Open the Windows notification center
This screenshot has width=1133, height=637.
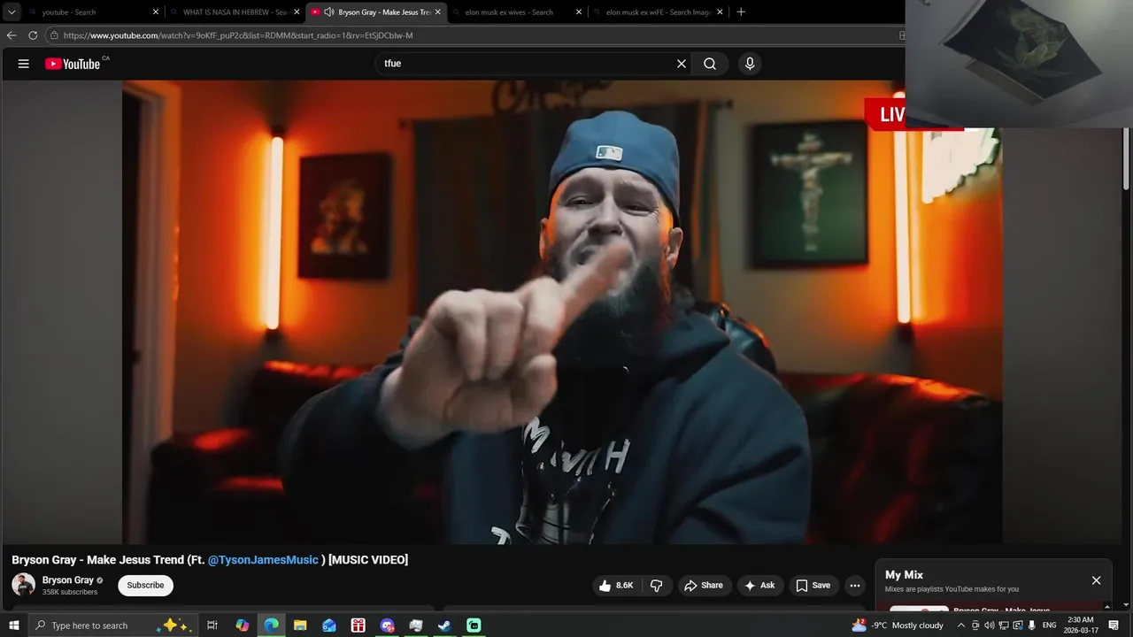coord(1114,625)
